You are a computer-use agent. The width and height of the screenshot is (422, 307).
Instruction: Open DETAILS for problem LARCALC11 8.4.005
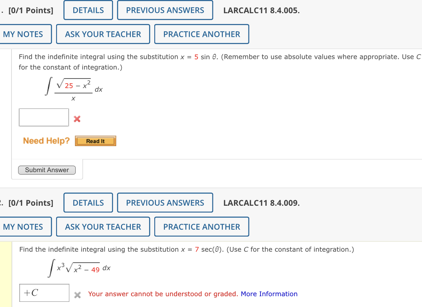tap(88, 10)
